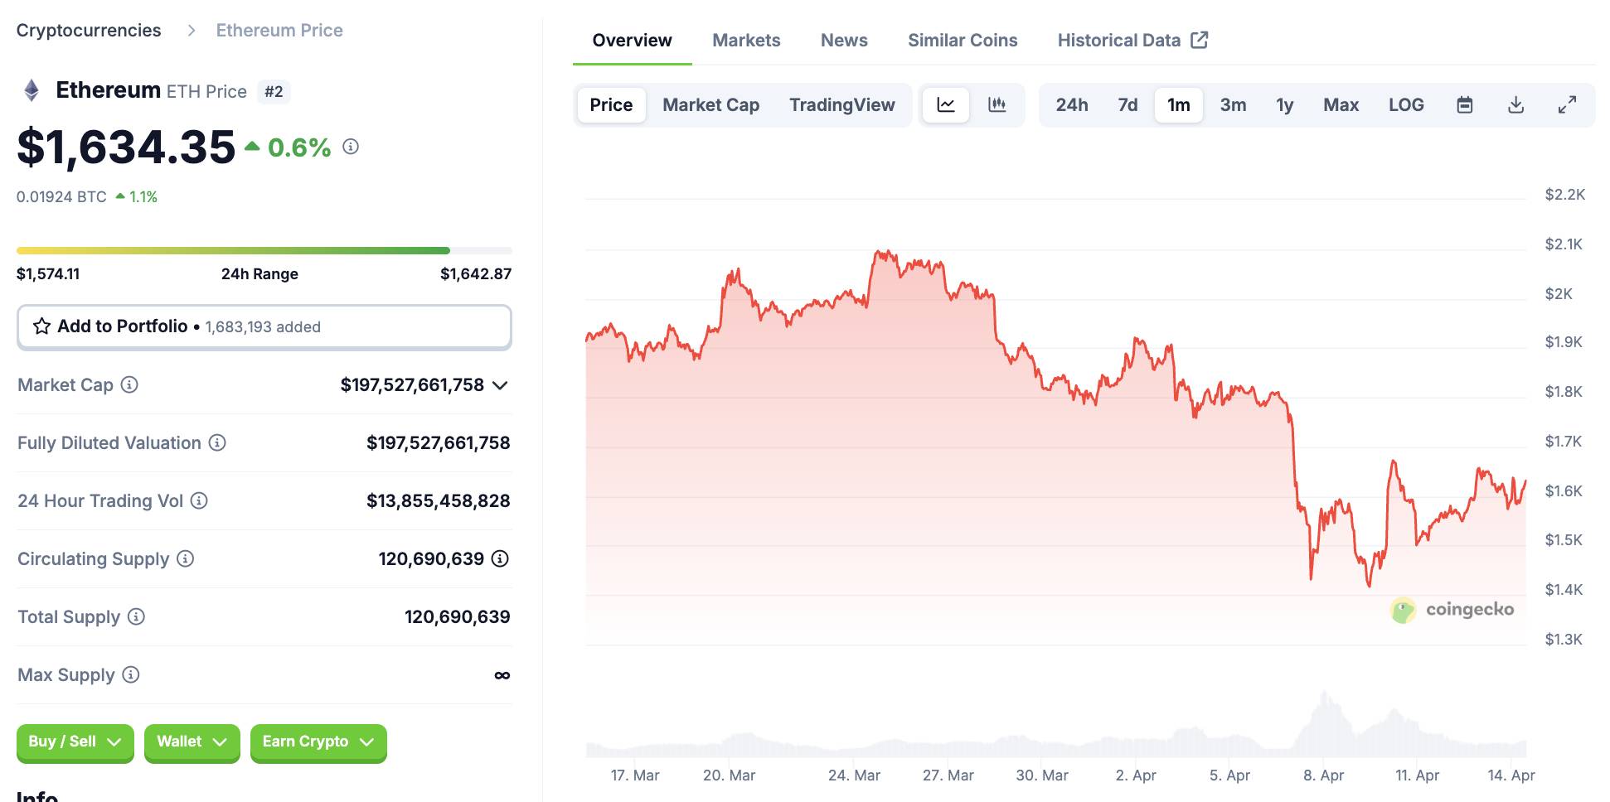The height and width of the screenshot is (802, 1610).
Task: Open the Buy / Sell dropdown
Action: (75, 742)
